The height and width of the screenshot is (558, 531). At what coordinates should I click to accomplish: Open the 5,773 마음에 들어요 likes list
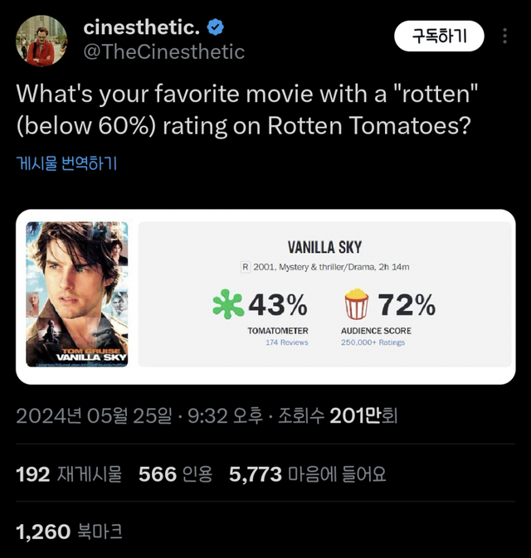pos(307,474)
